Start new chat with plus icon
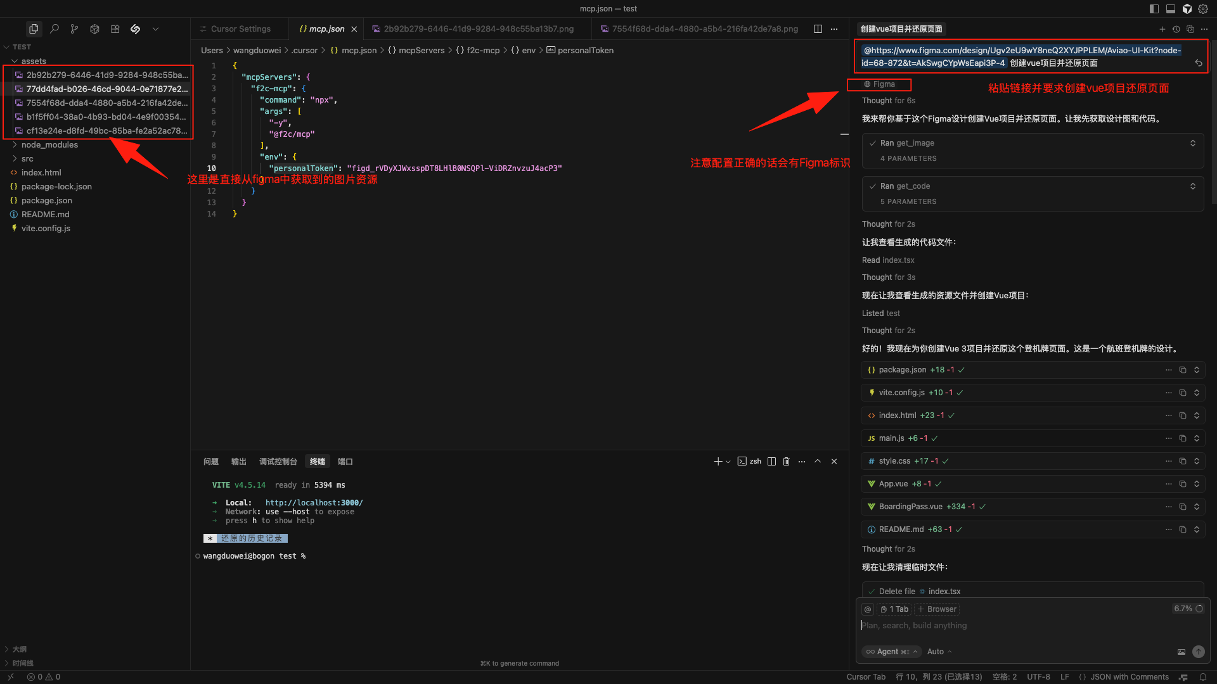Image resolution: width=1217 pixels, height=684 pixels. (1162, 29)
